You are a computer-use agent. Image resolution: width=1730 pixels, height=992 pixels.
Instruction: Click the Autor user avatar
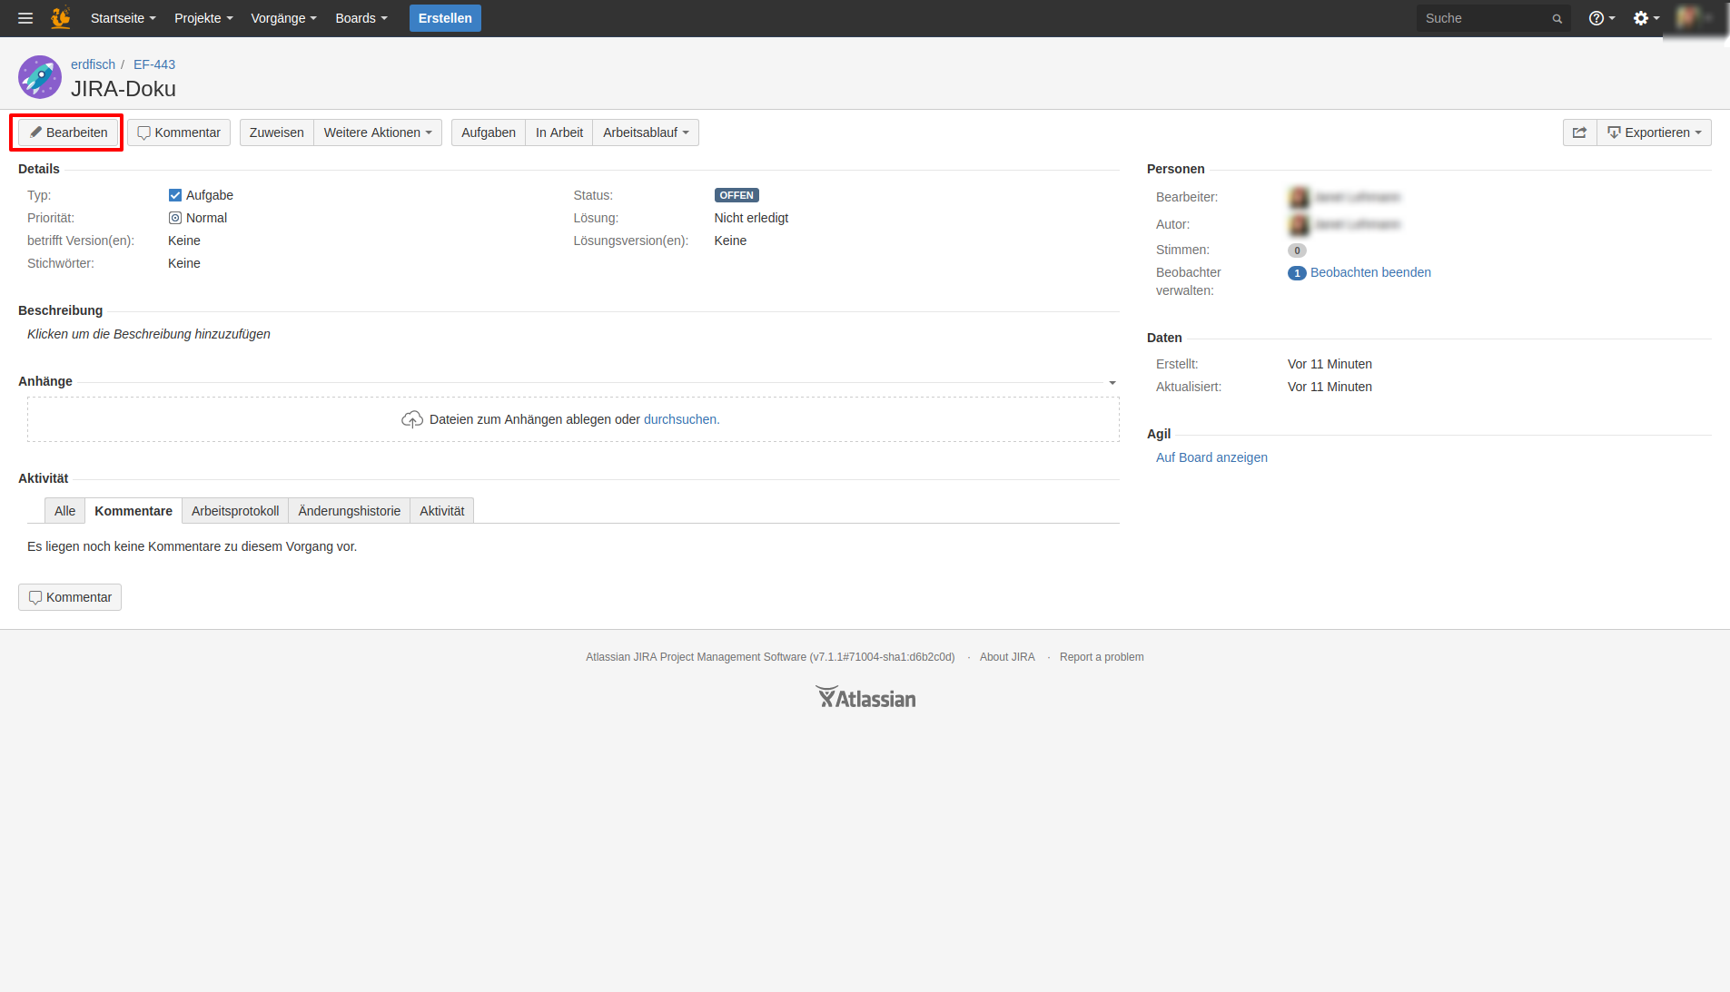click(1299, 224)
